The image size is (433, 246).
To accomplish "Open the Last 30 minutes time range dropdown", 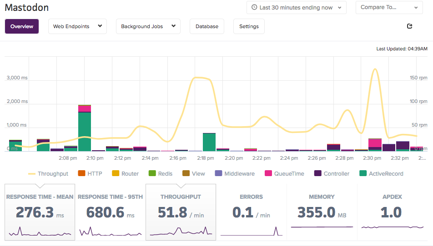I will pos(296,7).
